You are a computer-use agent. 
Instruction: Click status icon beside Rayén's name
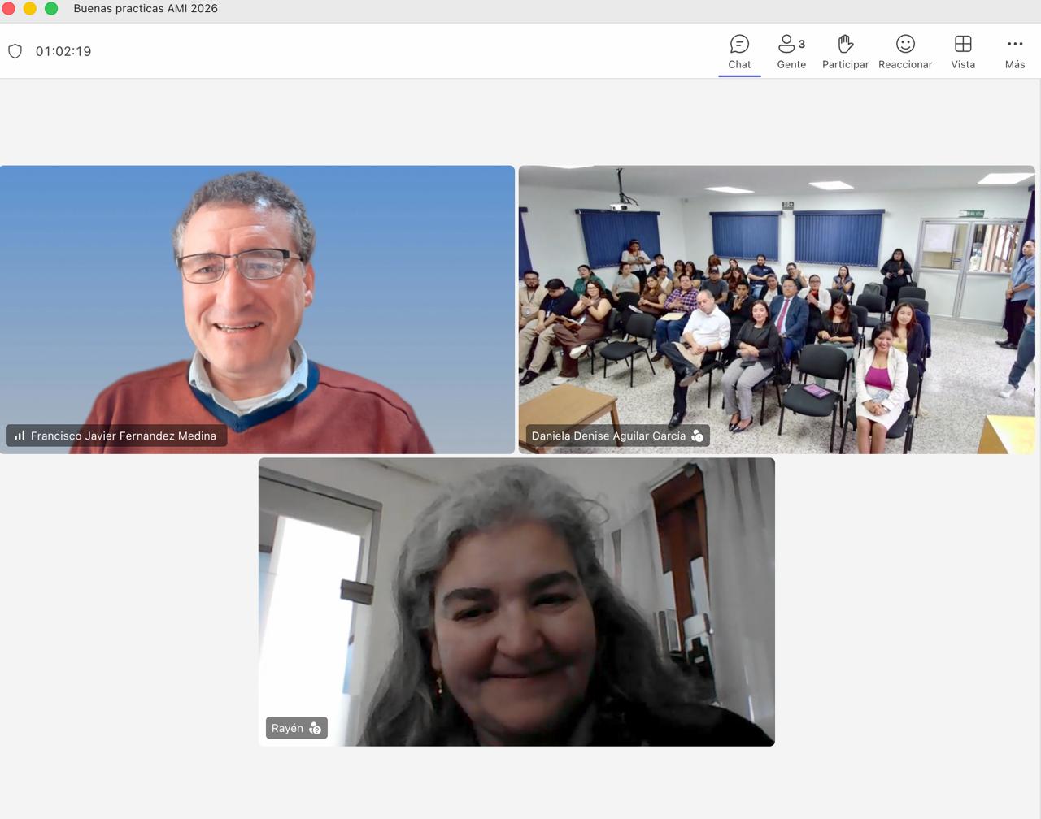[x=316, y=729]
